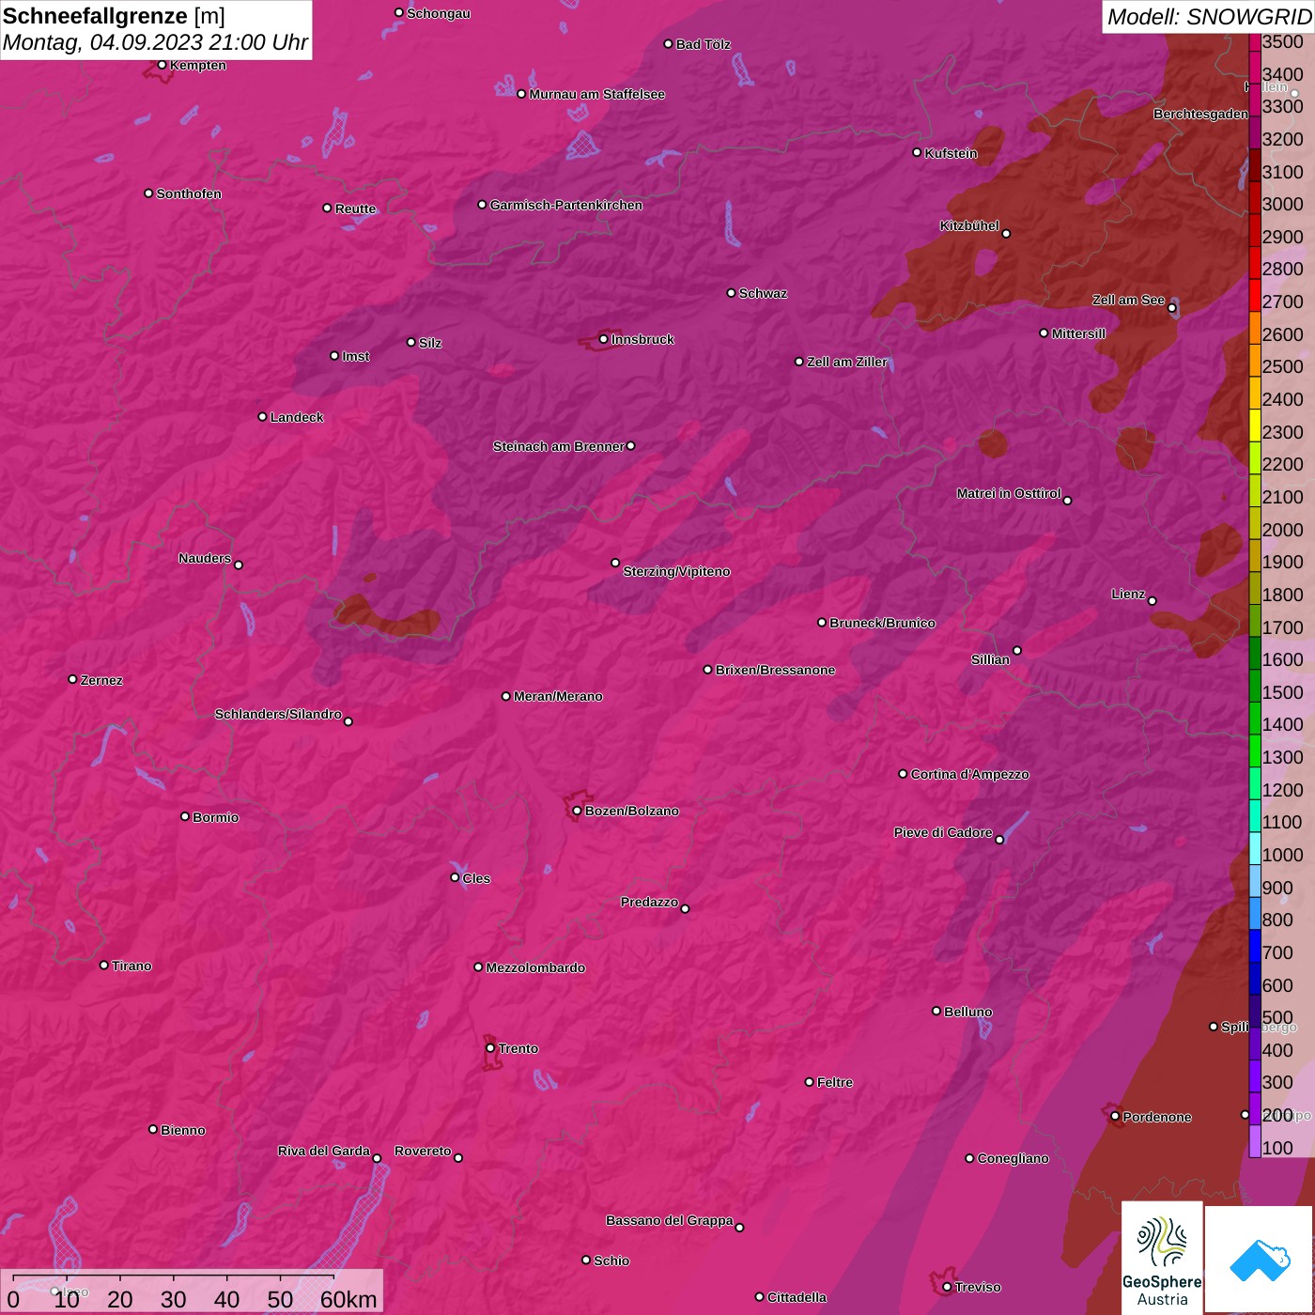Click the 'Mittersill' label

(x=1078, y=333)
